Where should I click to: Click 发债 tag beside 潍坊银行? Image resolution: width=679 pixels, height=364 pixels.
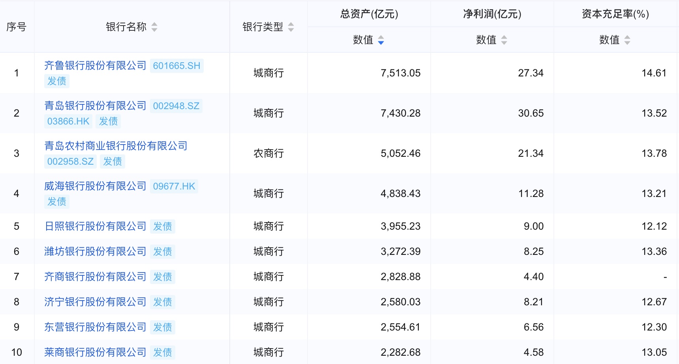pyautogui.click(x=163, y=252)
